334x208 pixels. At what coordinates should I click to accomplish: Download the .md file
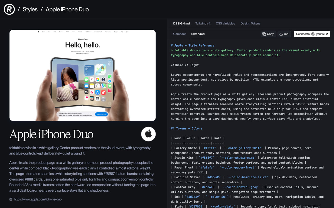coord(284,34)
